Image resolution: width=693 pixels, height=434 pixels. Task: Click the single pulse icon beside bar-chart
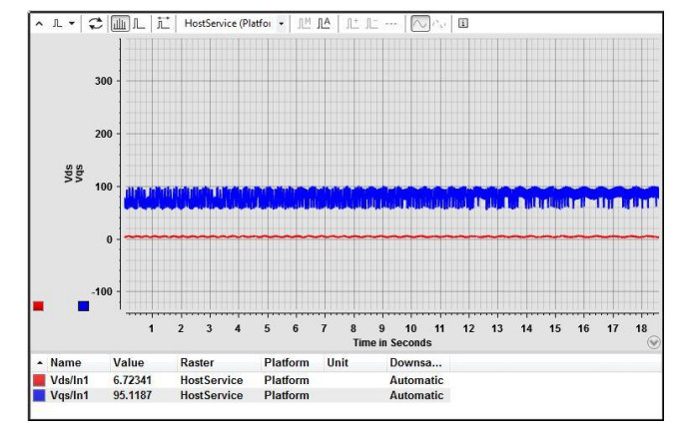[139, 23]
